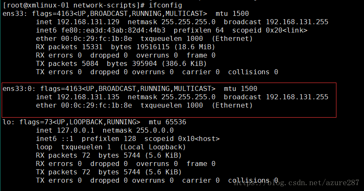Select the "bytes 395904" value
Viewport: 364px width, 191px height.
[x=132, y=63]
